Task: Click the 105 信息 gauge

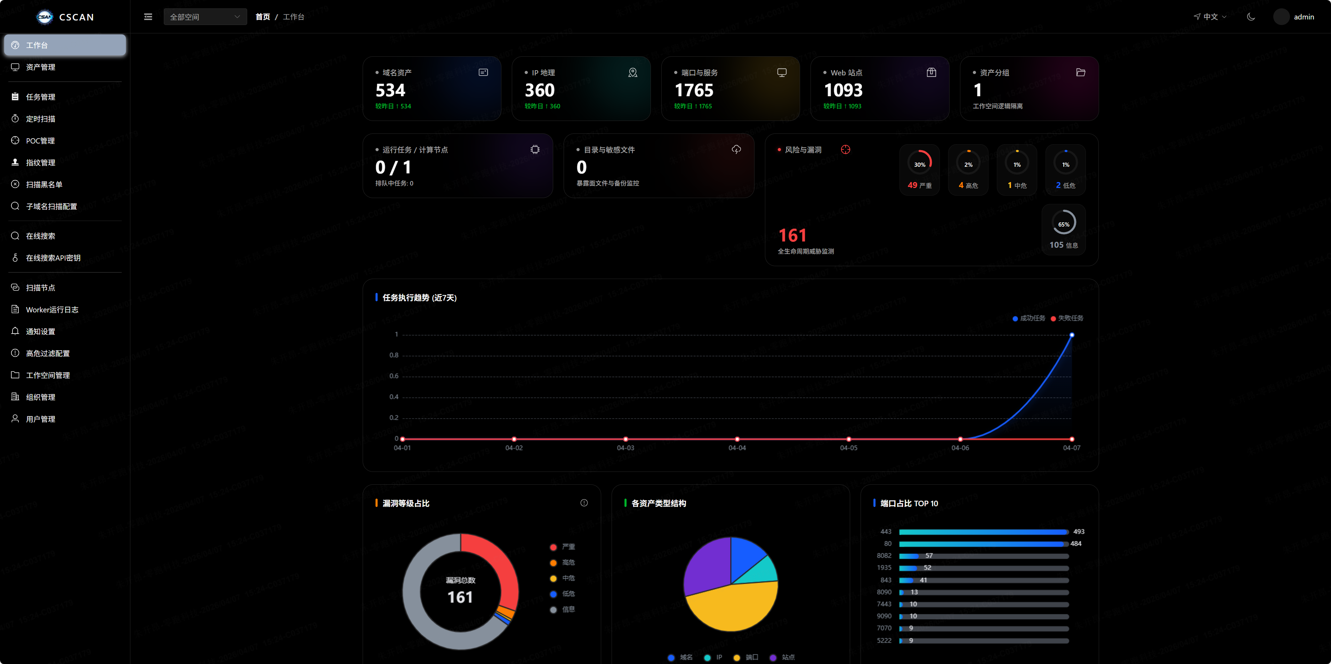Action: pos(1064,230)
